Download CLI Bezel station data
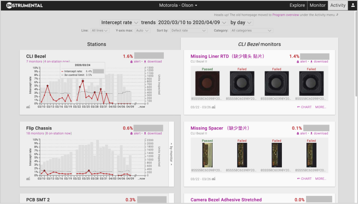Viewport: 358px width, 204px height. pos(153,62)
